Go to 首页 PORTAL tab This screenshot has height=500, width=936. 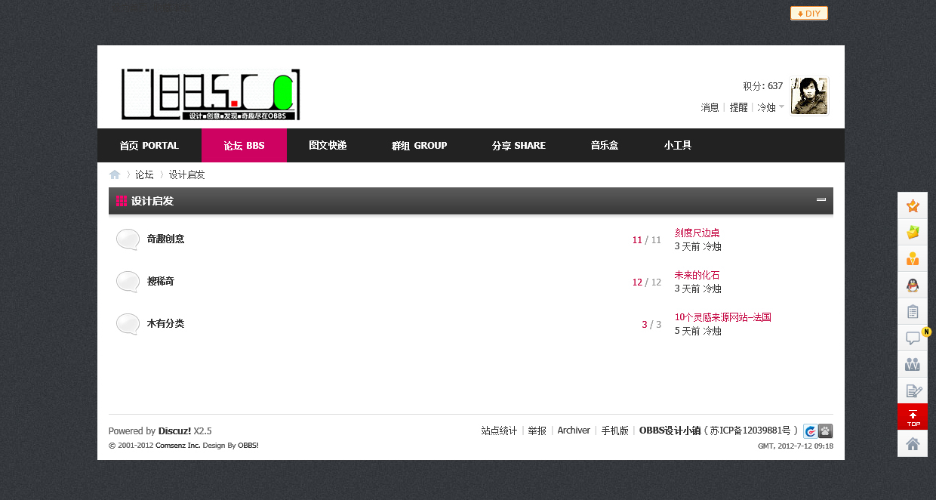tap(149, 146)
